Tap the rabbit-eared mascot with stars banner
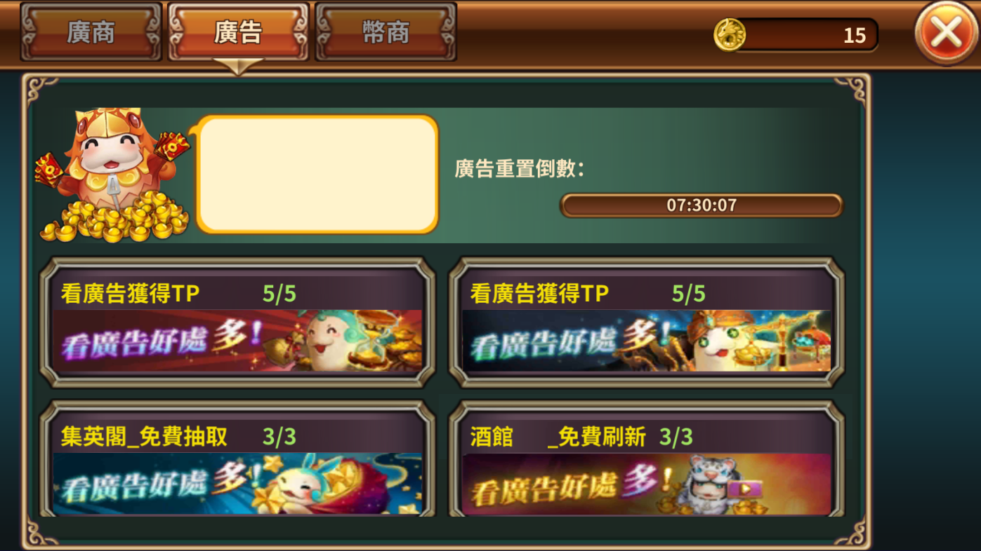The width and height of the screenshot is (981, 551). (x=237, y=484)
